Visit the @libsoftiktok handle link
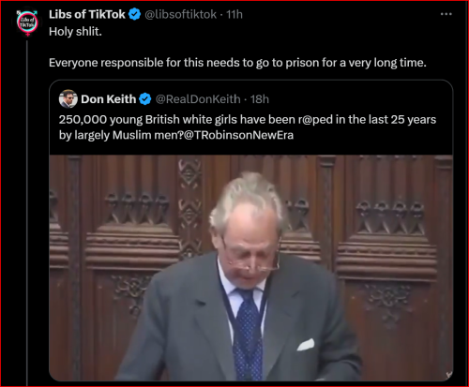 [181, 14]
